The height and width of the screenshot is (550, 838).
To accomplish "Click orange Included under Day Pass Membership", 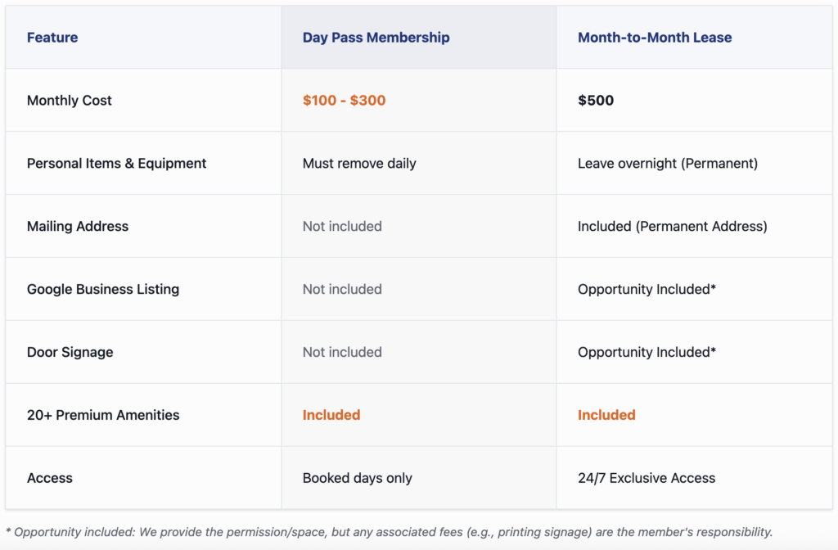I will [x=331, y=416].
